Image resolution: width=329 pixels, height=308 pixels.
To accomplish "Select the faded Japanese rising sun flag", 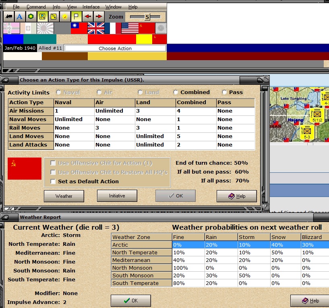I will pos(45,28).
